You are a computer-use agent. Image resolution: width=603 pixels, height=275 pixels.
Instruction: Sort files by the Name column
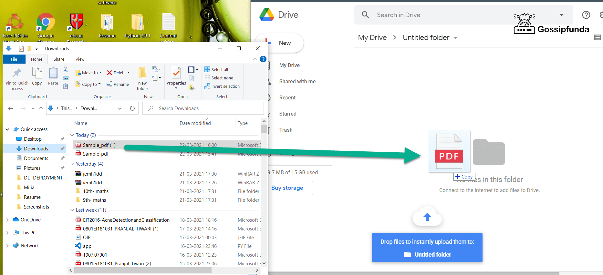pyautogui.click(x=81, y=123)
